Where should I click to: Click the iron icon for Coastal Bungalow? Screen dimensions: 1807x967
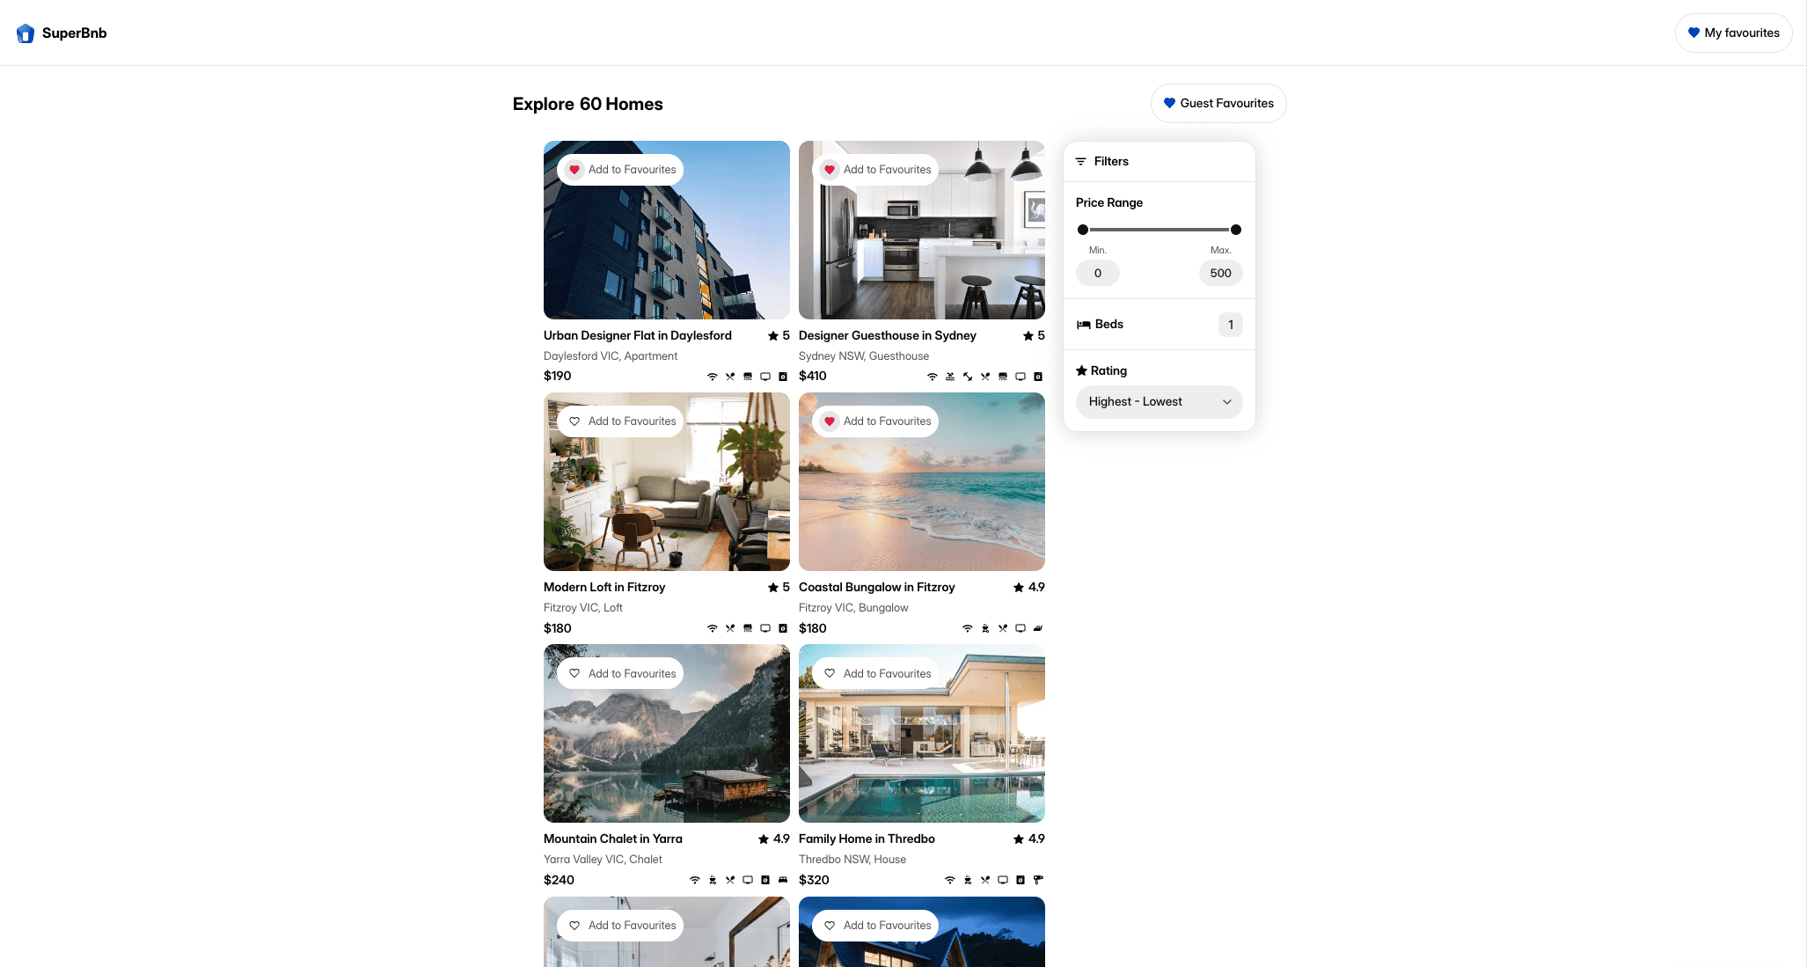tap(1038, 628)
